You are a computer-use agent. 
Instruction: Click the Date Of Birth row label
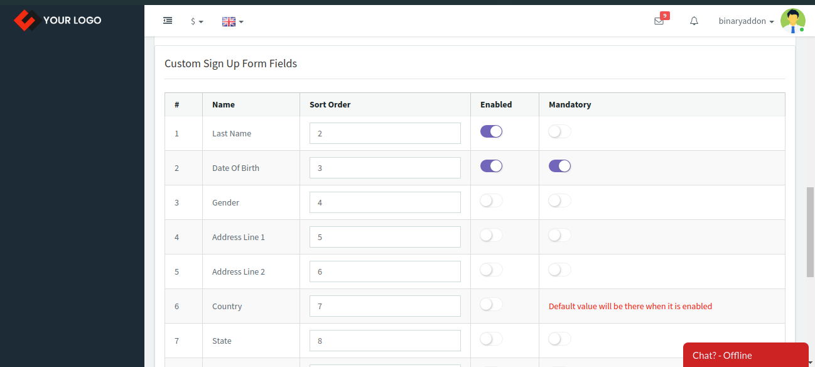(235, 168)
